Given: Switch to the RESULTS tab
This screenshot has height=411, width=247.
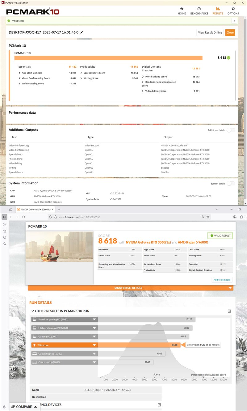Looking at the screenshot, I should click(218, 11).
